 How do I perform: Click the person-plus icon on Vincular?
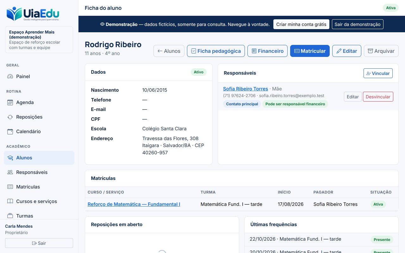368,73
